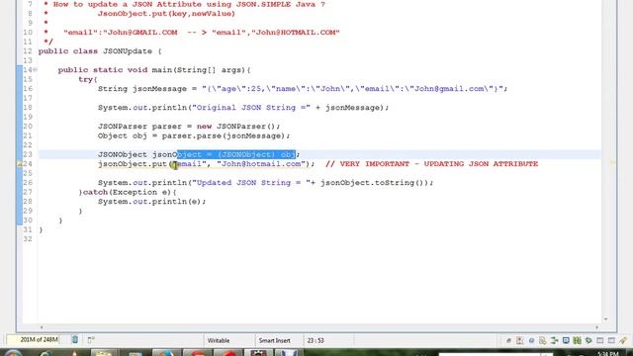This screenshot has width=633, height=356.
Task: Click the highlighted '(JSONObject) obj' selection
Action: (x=256, y=154)
